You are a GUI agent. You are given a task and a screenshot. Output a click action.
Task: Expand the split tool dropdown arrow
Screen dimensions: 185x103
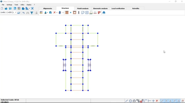click(63, 13)
